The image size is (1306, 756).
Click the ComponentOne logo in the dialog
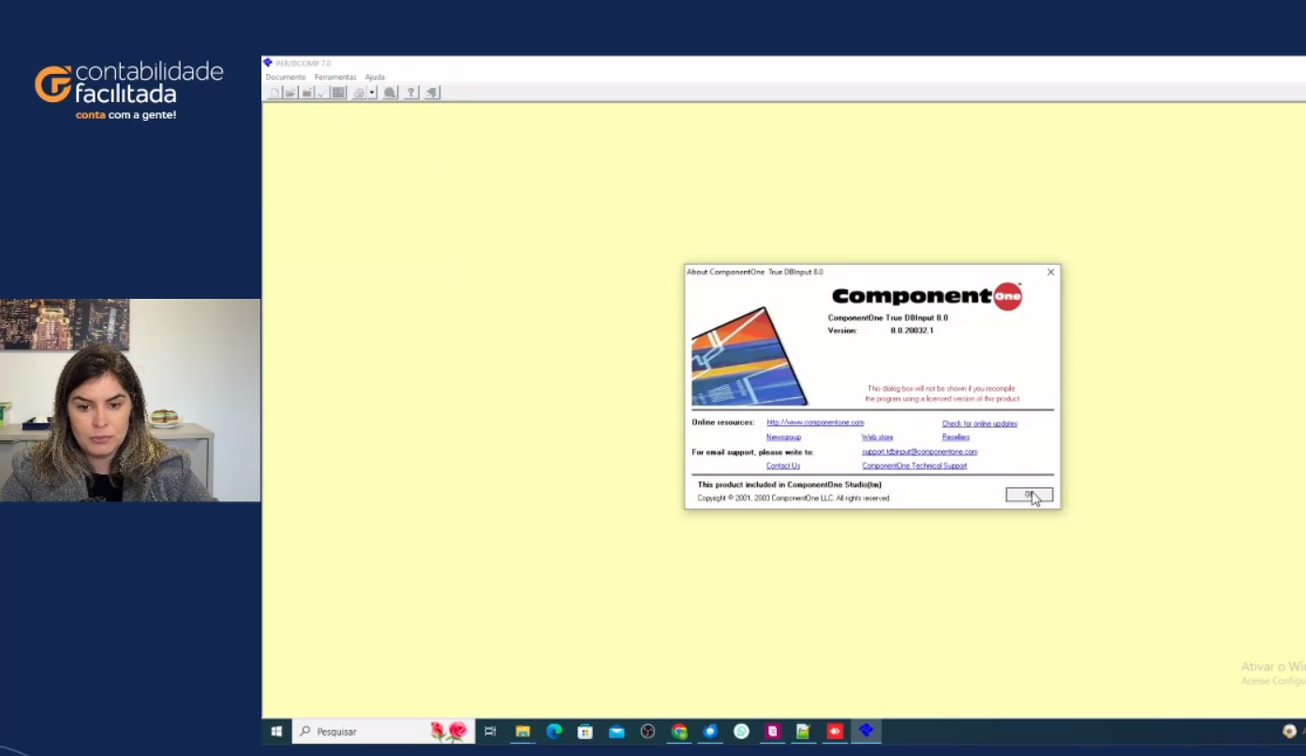tap(927, 296)
